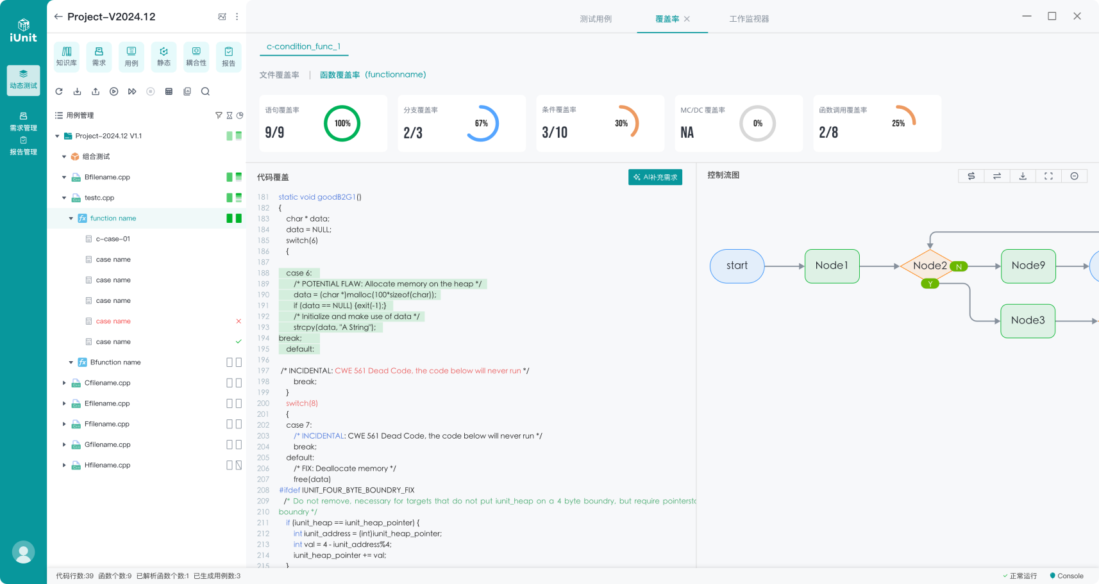Toggle coverage boxes for Gfilename.cpp

[x=234, y=444]
